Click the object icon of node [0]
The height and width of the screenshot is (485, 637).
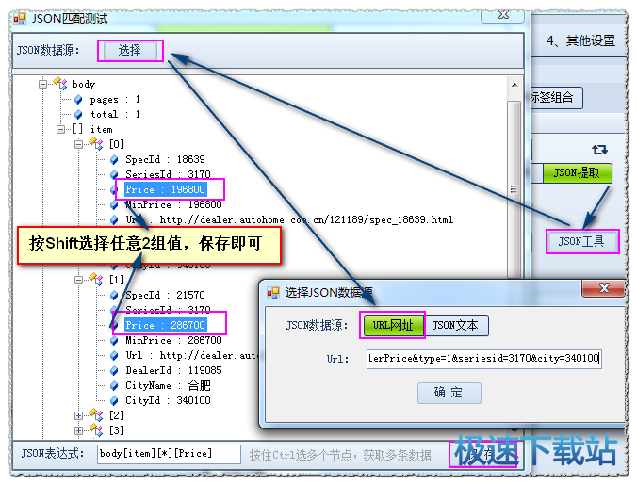pyautogui.click(x=97, y=144)
